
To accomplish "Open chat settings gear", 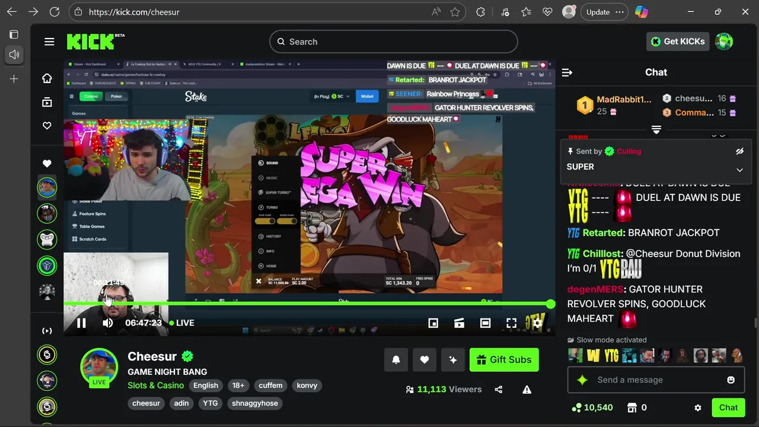I will coord(698,408).
